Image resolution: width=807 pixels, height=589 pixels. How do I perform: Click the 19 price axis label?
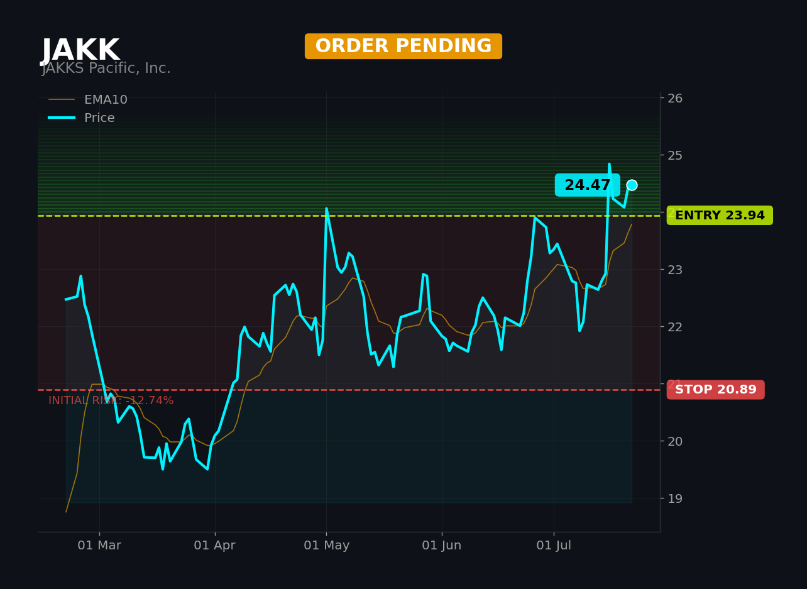pyautogui.click(x=675, y=498)
